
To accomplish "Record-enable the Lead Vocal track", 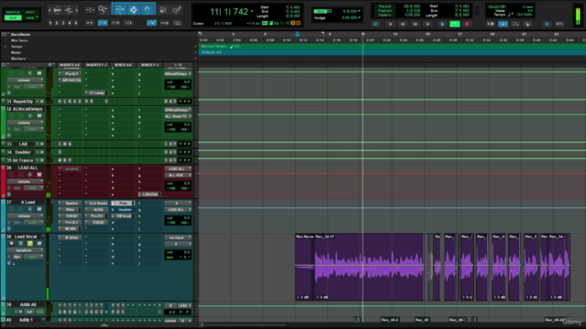I will tap(11, 244).
